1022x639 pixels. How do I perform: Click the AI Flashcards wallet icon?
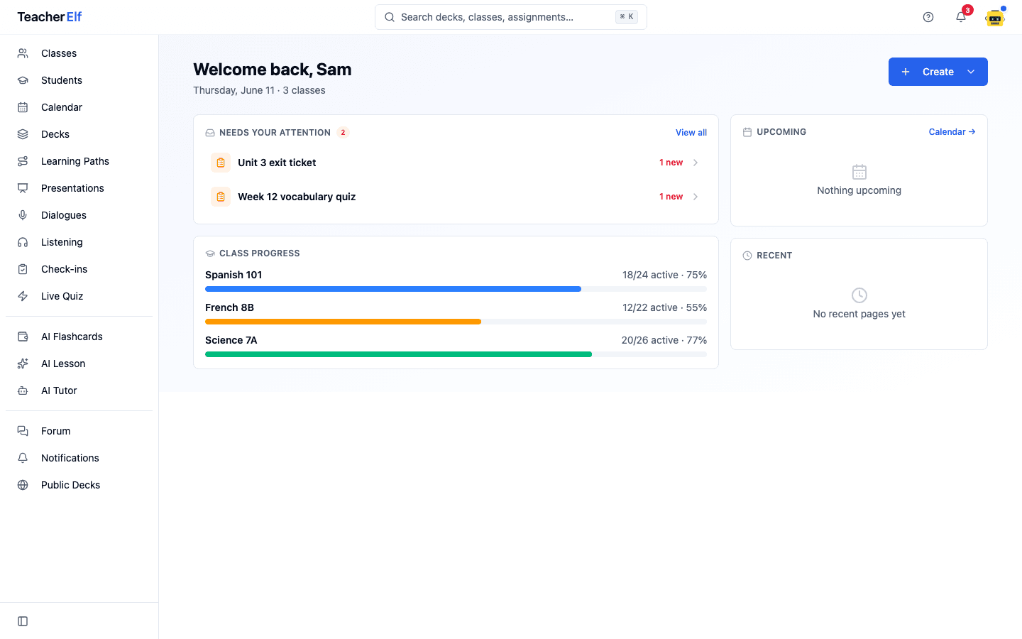[x=23, y=337]
